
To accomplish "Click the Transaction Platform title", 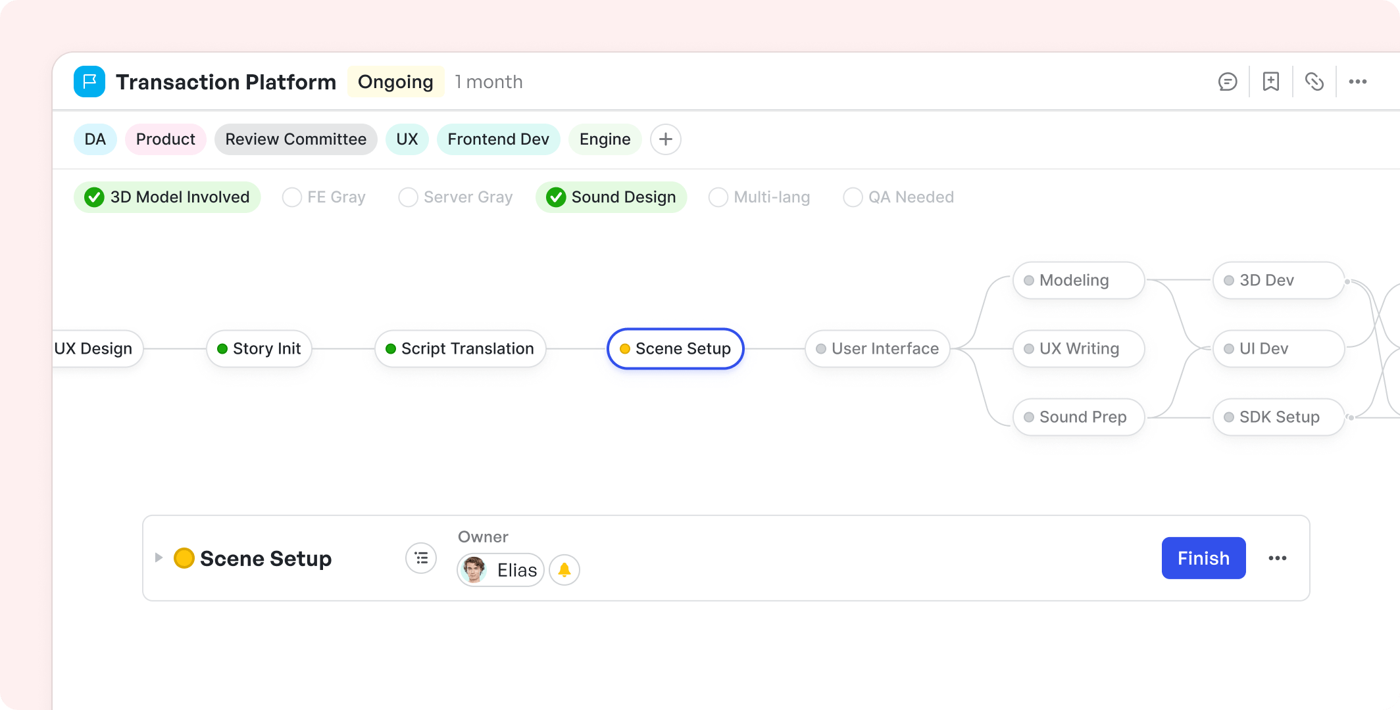I will click(x=226, y=82).
